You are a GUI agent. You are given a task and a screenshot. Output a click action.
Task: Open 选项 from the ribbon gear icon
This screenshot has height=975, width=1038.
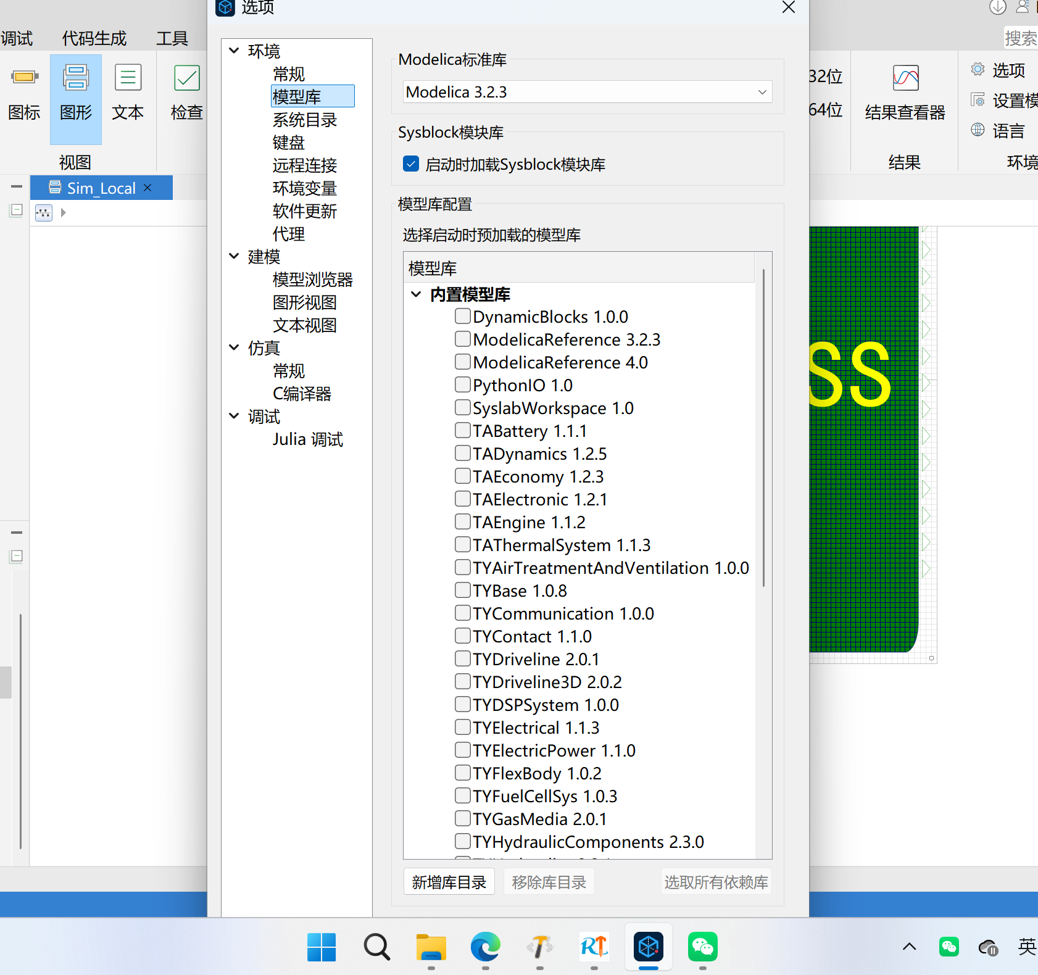978,69
